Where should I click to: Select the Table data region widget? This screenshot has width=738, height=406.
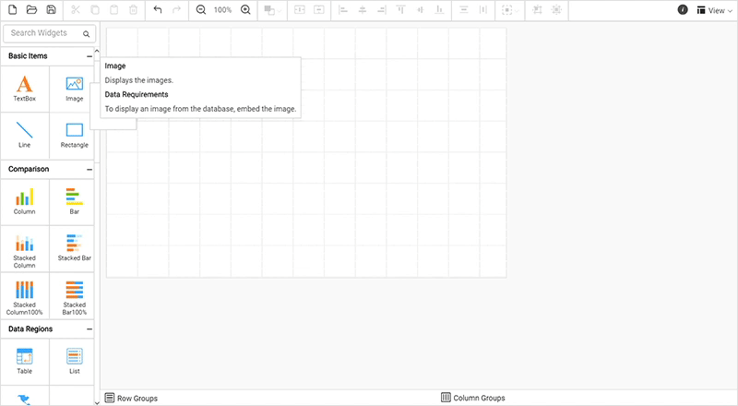coord(25,360)
